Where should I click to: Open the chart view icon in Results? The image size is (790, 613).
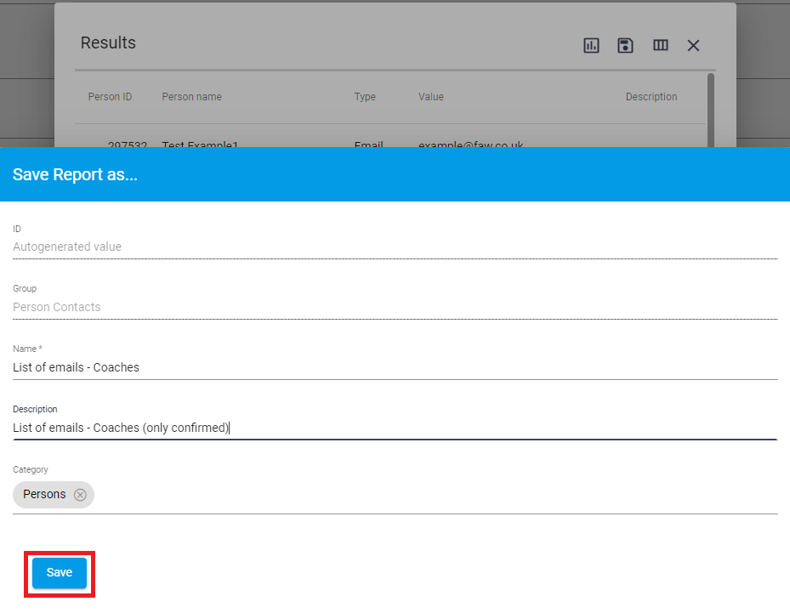coord(591,46)
